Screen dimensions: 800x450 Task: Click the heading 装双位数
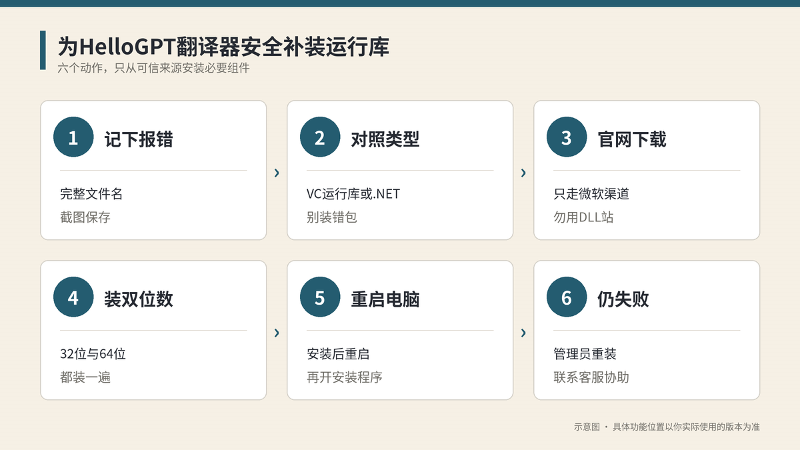click(x=139, y=299)
